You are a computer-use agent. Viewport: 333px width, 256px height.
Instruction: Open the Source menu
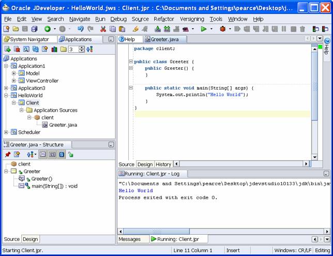coord(140,19)
